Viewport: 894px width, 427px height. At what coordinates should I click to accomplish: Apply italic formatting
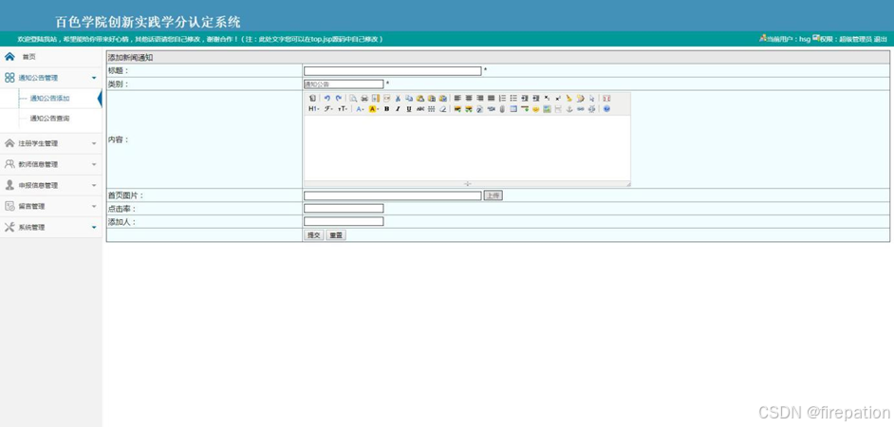click(x=398, y=108)
